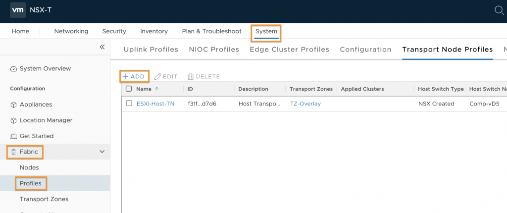
Task: Open Plan & Troubleshoot menu
Action: [212, 31]
